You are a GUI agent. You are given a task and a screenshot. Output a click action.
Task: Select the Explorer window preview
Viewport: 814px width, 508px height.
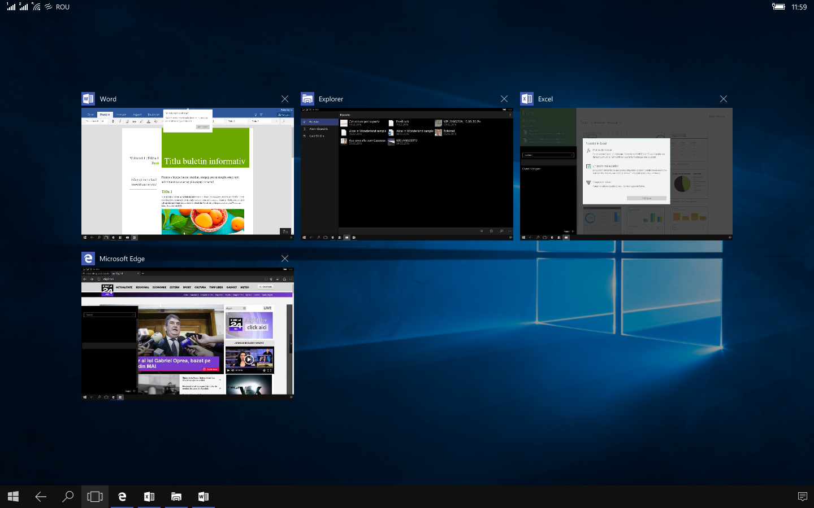(407, 174)
